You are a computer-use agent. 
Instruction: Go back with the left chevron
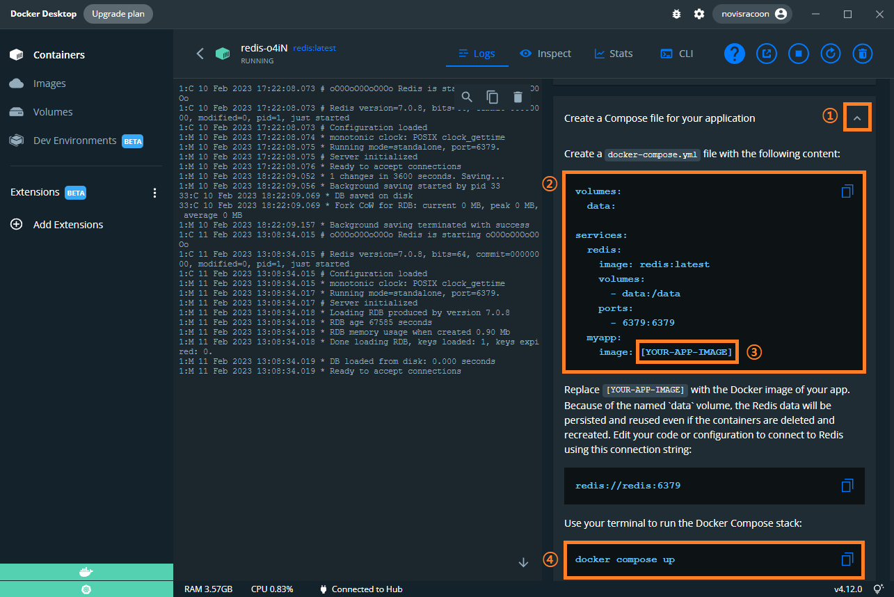200,54
